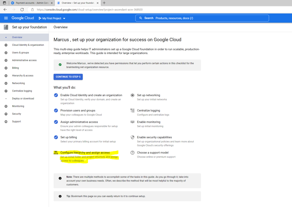Screen dimensions: 292x207
Task: Click the Continue to Step 5 button
Action: 68,77
